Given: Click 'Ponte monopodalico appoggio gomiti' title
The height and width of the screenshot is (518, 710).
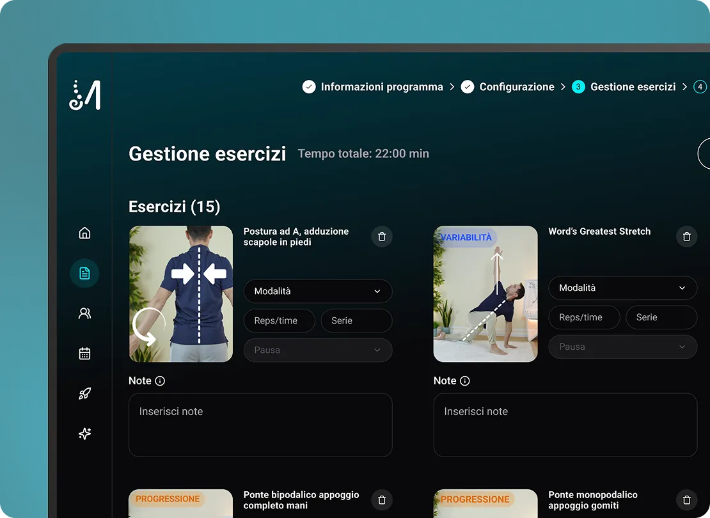Looking at the screenshot, I should [x=593, y=500].
